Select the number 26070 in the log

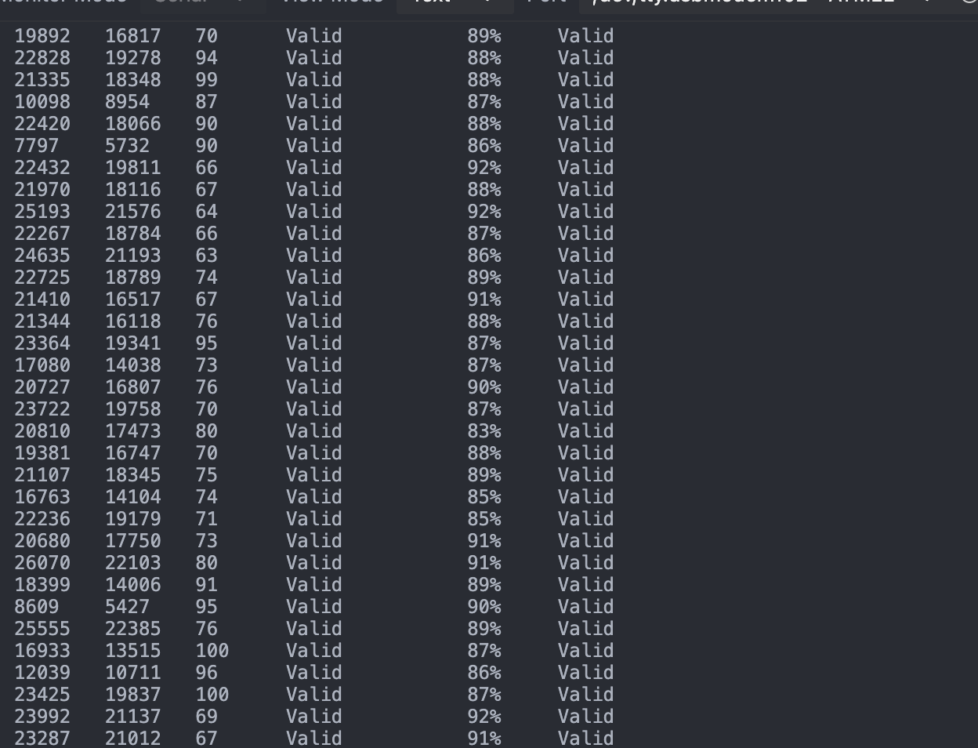pos(42,563)
